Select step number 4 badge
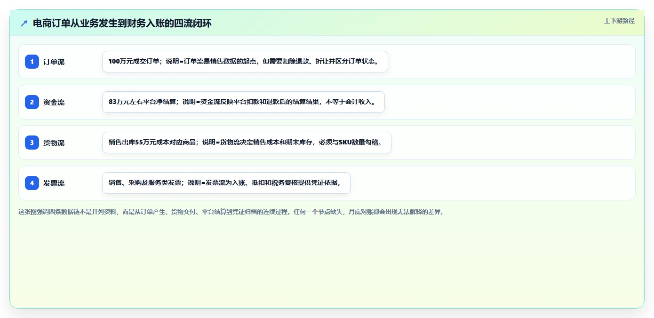The width and height of the screenshot is (654, 318). point(32,183)
